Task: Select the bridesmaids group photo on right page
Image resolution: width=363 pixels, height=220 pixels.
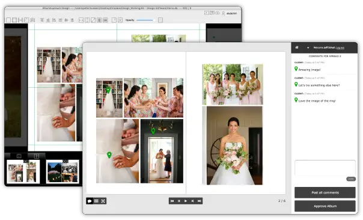Action: point(233,84)
